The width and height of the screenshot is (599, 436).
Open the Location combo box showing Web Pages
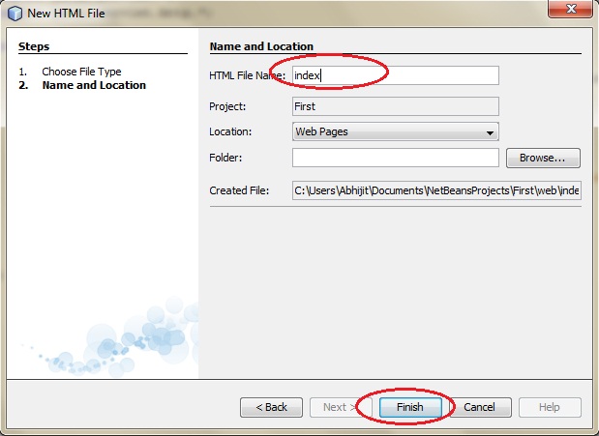[x=396, y=131]
